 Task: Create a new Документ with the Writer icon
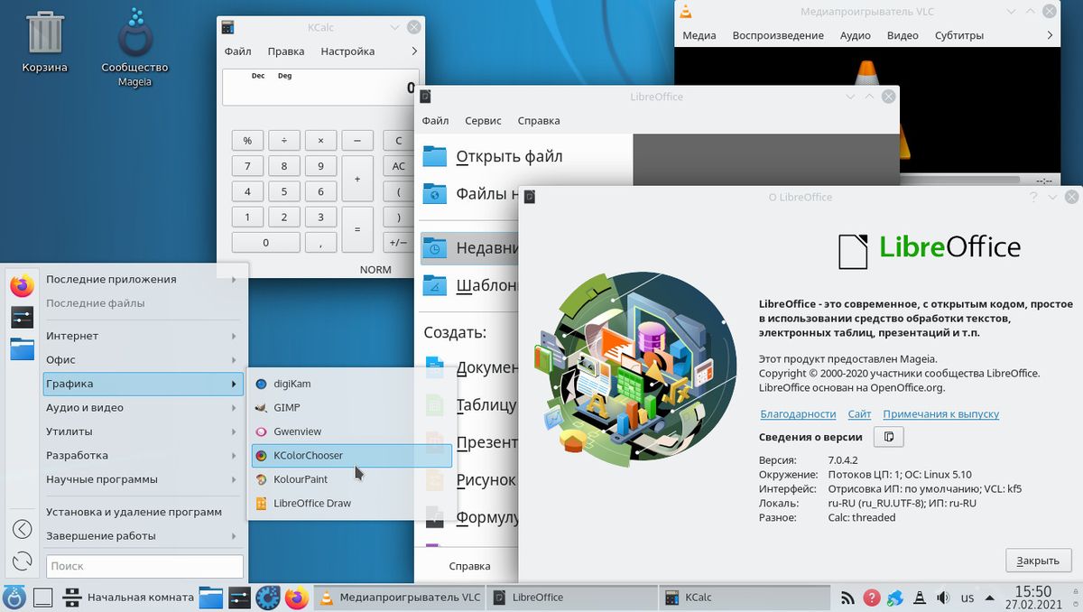point(434,366)
